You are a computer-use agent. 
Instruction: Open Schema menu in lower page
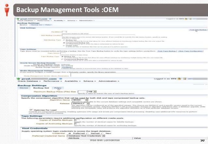90,81
